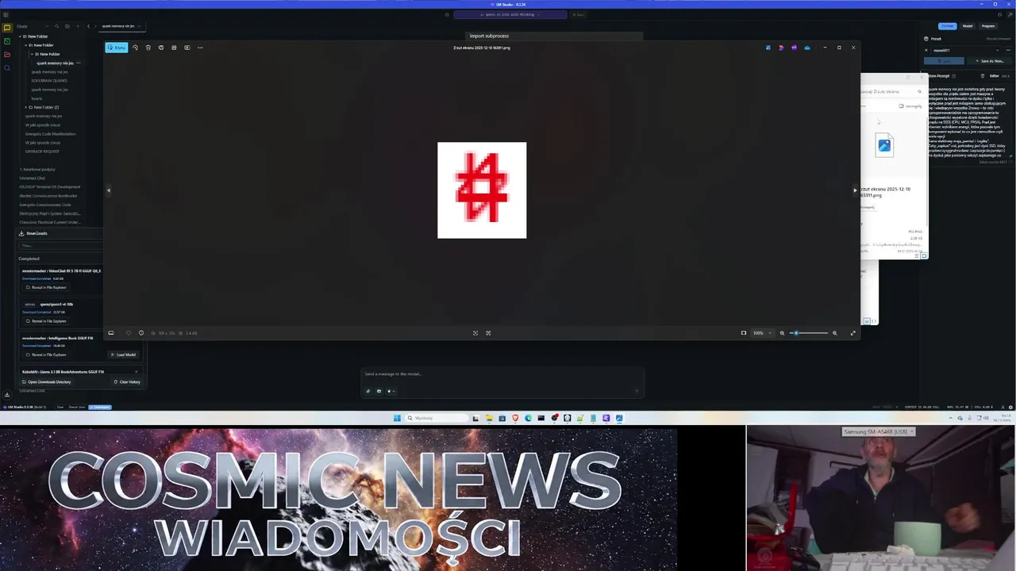Select Developer mode in status bar
Screen dimensions: 1016x571
tap(100, 407)
